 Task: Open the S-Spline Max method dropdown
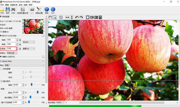(x=22, y=61)
